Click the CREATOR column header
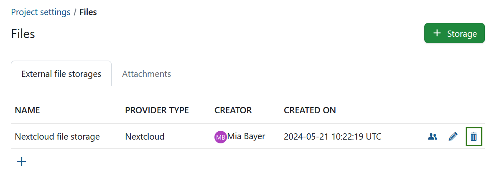497x186 pixels. tap(233, 110)
